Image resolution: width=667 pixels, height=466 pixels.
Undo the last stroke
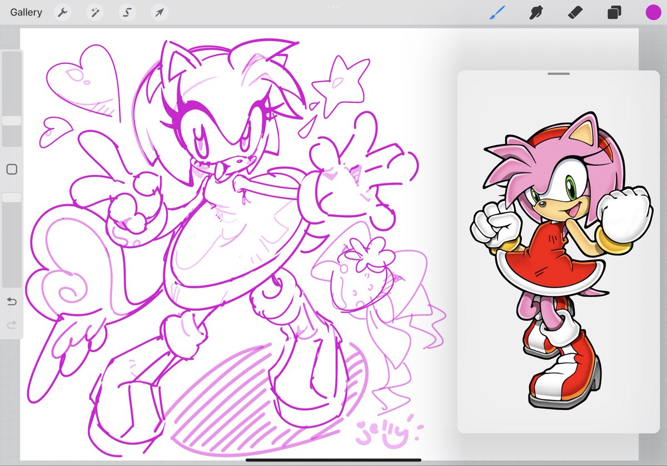click(x=12, y=301)
